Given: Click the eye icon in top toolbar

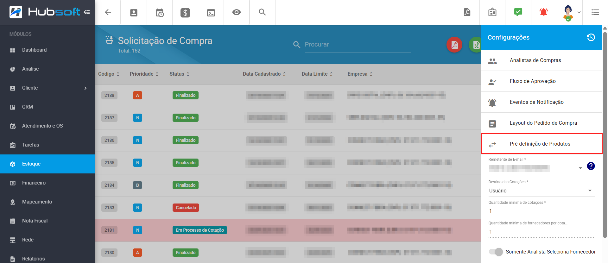Looking at the screenshot, I should 237,12.
